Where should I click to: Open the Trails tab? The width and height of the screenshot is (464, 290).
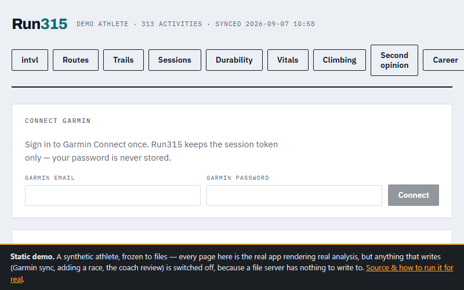(124, 60)
